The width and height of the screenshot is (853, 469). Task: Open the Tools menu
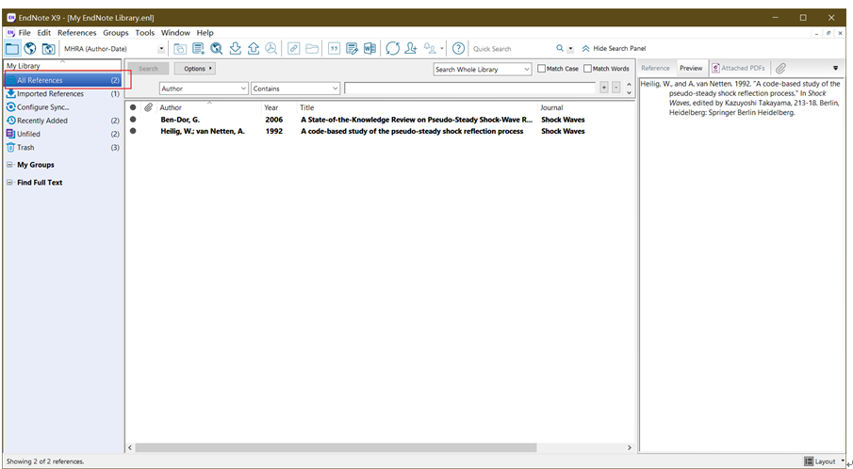pos(145,33)
